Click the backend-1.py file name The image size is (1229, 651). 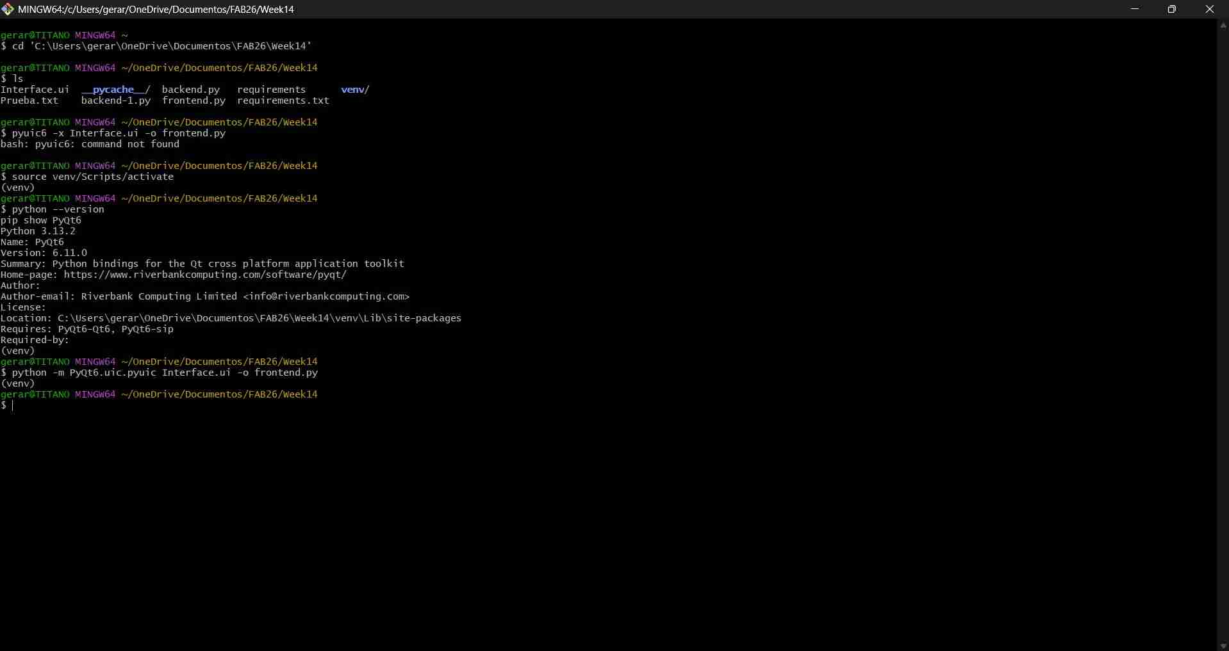click(116, 100)
